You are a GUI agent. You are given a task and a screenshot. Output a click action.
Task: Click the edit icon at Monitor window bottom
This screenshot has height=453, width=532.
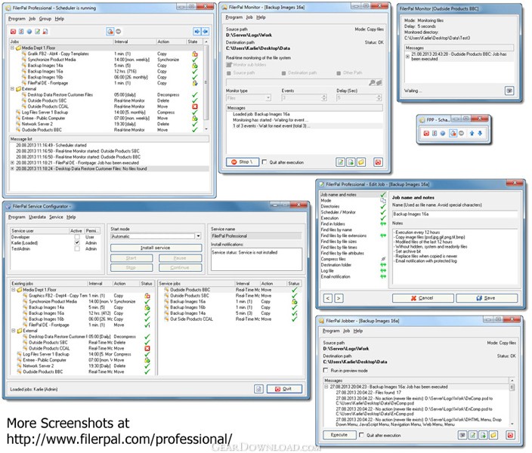pyautogui.click(x=340, y=162)
